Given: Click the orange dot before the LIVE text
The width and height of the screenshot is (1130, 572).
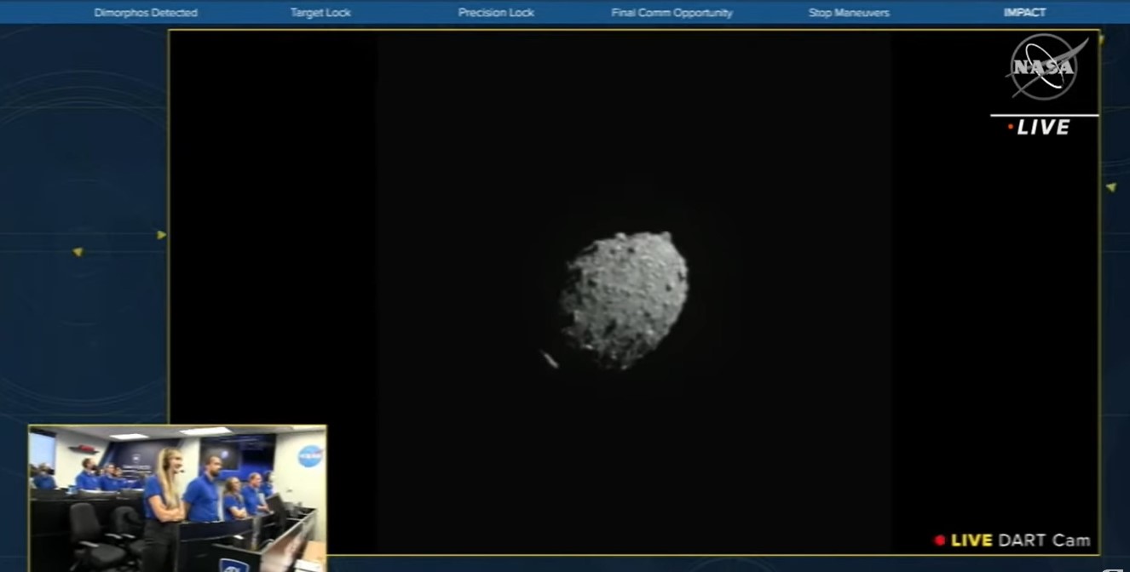Looking at the screenshot, I should click(1011, 128).
